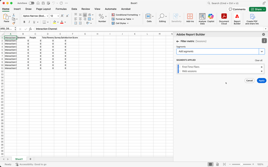
Task: Add a new sheet with the plus icon
Action: pos(30,159)
